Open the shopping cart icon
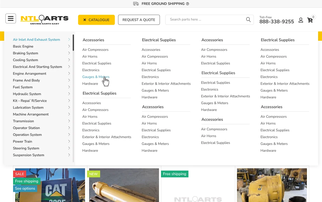The height and width of the screenshot is (202, 322). 310,20
